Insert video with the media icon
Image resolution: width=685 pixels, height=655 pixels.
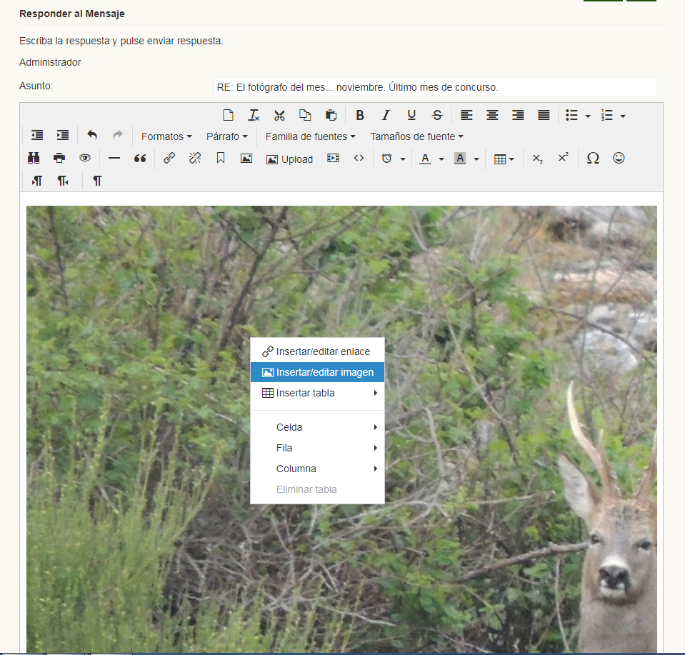333,158
